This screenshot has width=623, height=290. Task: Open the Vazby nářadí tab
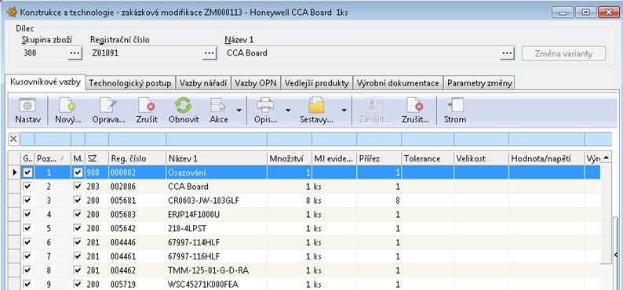click(x=203, y=83)
